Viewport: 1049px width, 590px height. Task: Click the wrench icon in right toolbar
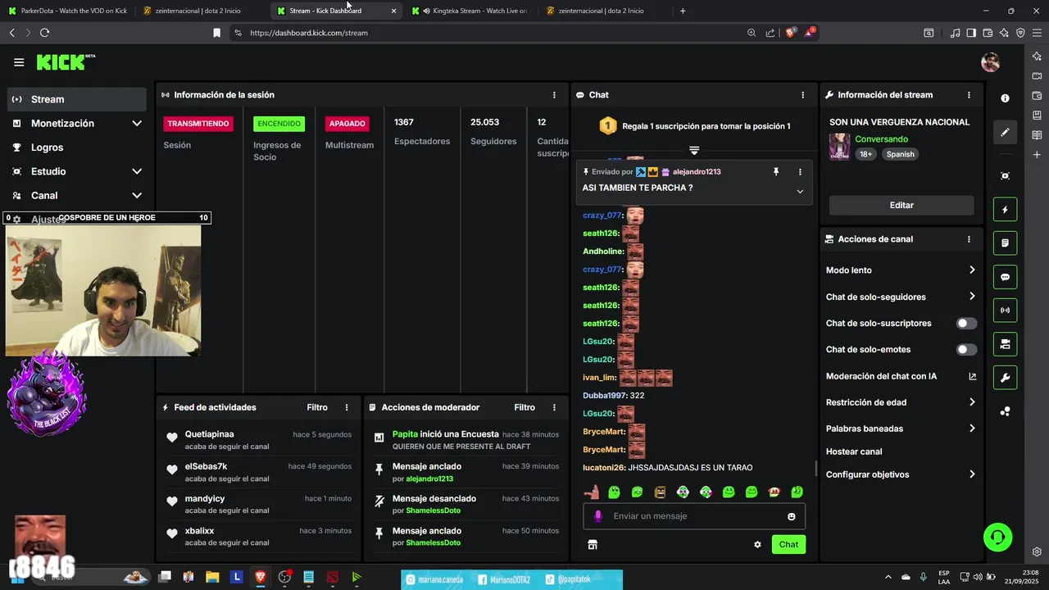[x=1005, y=378]
